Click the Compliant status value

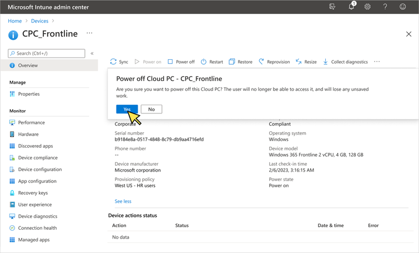tap(280, 124)
